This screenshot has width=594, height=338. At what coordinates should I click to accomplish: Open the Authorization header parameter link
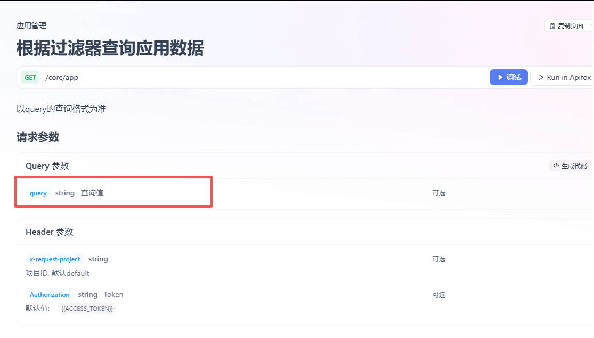[x=50, y=294]
